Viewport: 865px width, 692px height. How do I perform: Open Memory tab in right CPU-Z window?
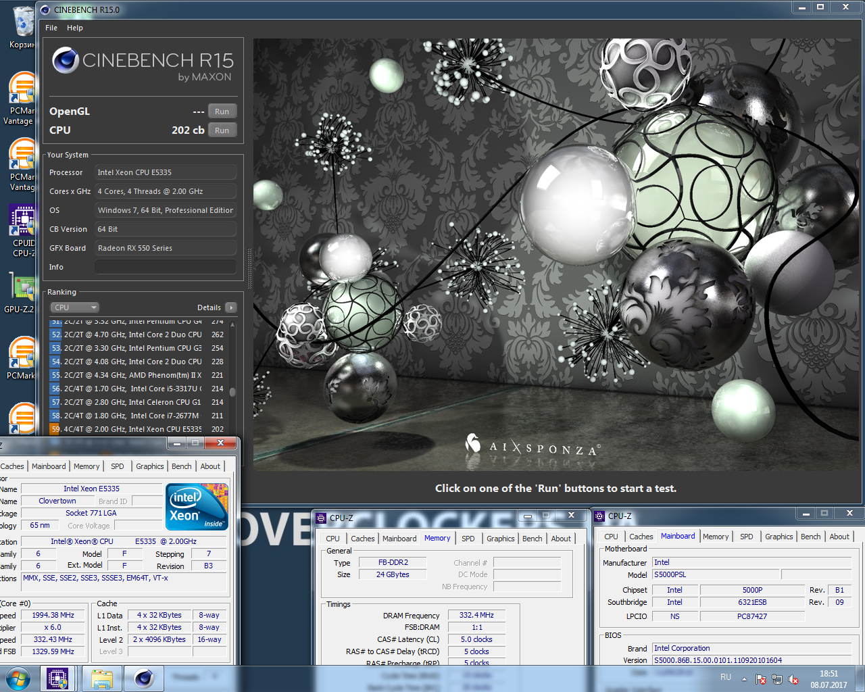716,537
